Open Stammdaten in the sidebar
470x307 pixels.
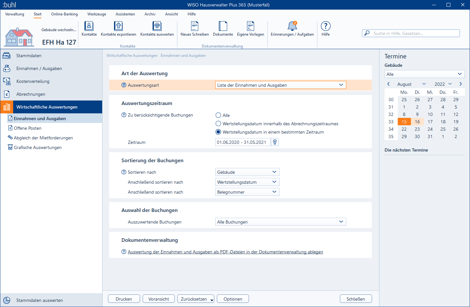tap(51, 56)
